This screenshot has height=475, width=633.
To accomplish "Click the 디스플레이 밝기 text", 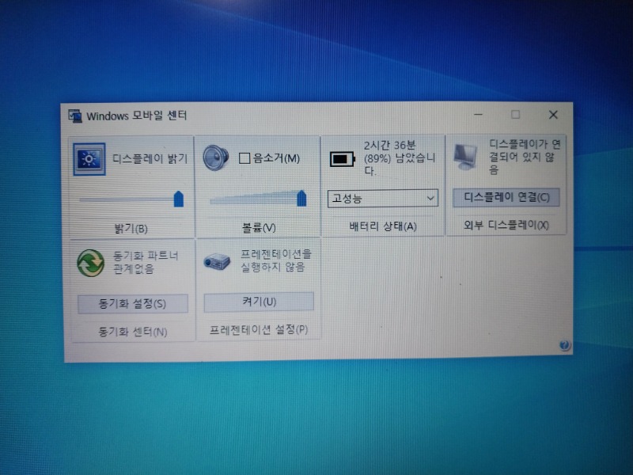I will coord(150,159).
